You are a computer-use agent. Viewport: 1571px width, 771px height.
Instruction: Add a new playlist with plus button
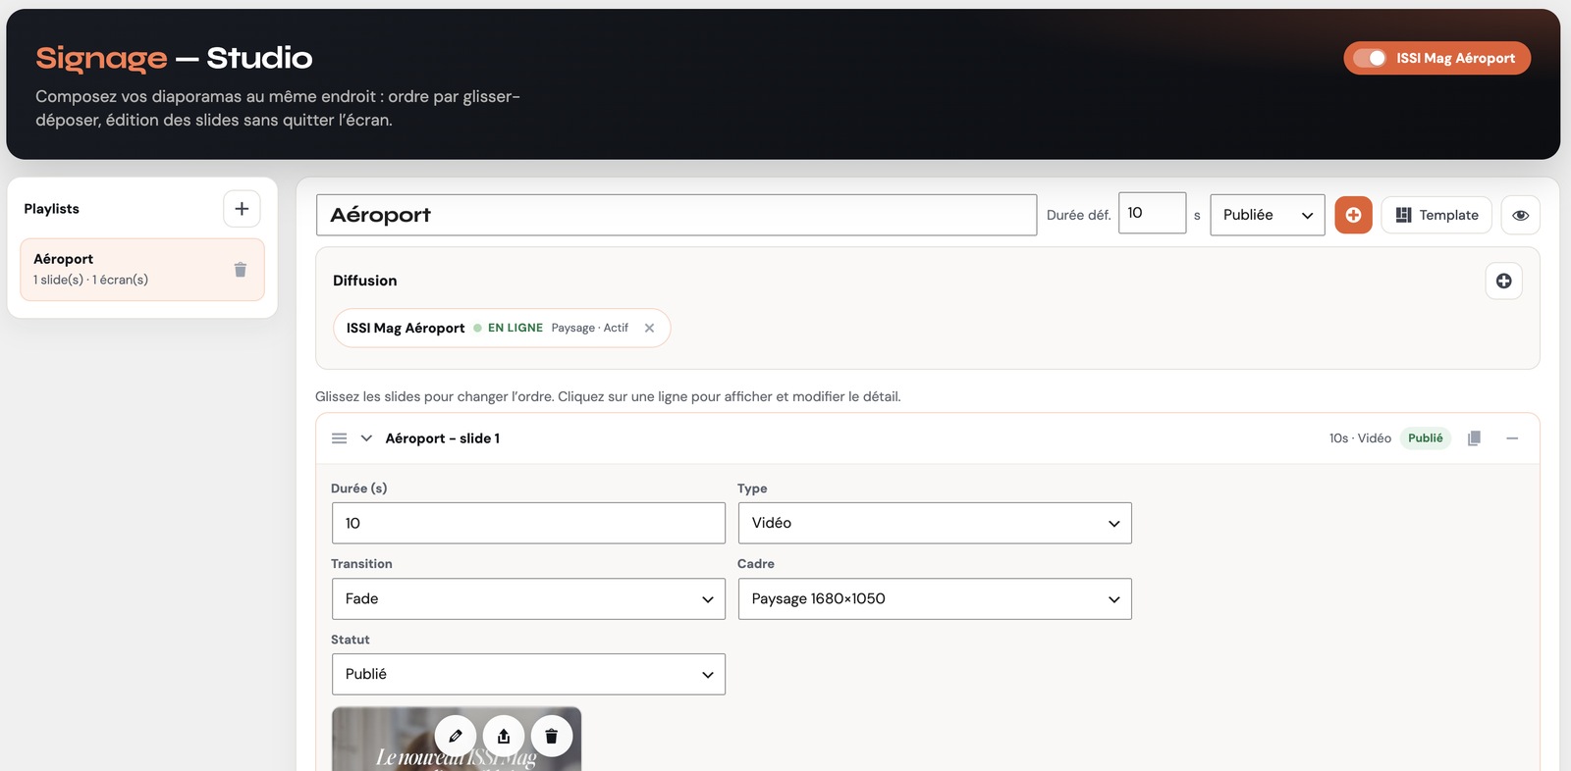242,209
